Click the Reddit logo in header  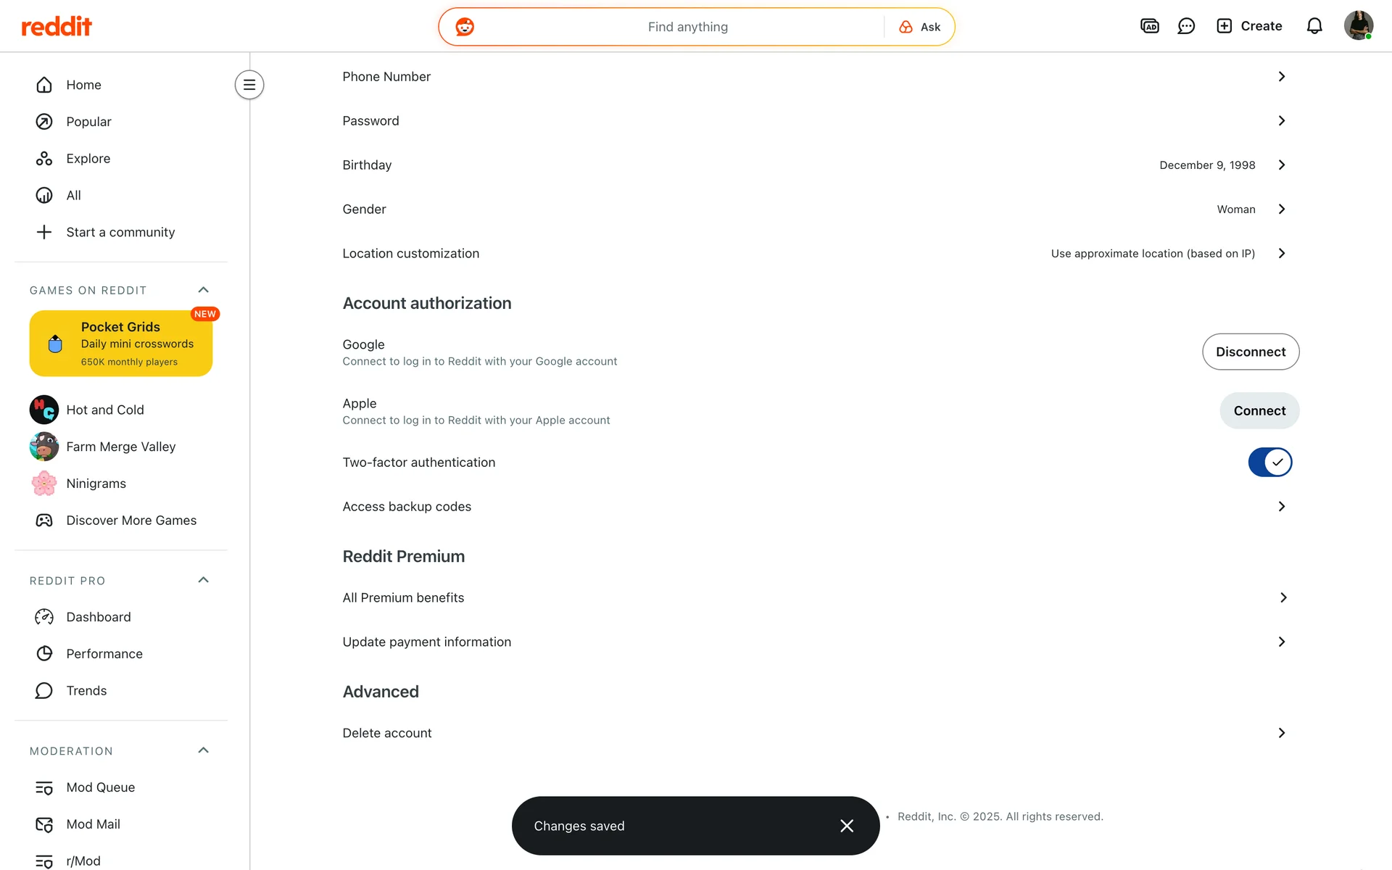pyautogui.click(x=57, y=27)
